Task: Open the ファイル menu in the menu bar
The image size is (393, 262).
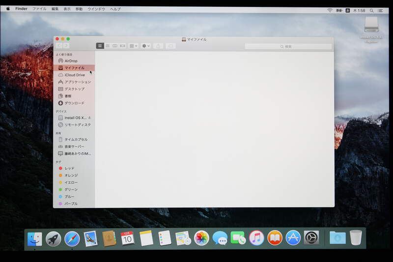Action: coord(39,9)
